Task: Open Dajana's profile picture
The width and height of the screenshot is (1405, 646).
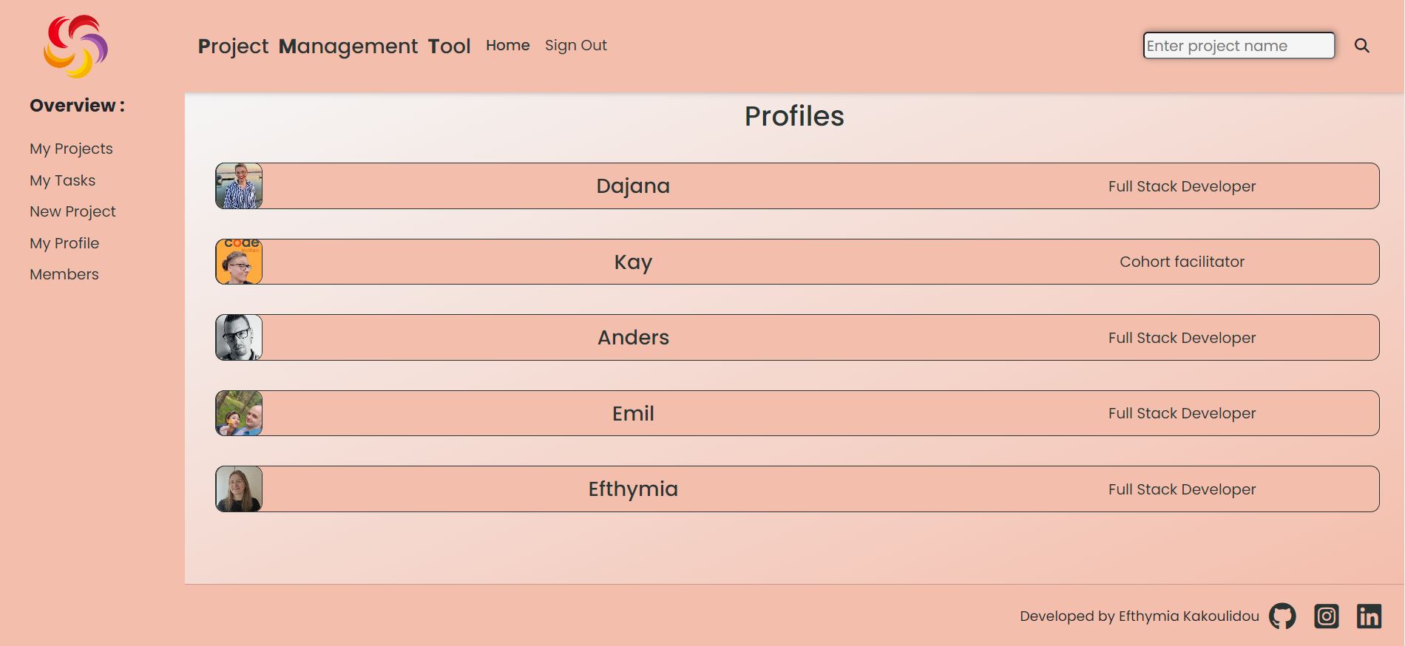Action: tap(238, 186)
